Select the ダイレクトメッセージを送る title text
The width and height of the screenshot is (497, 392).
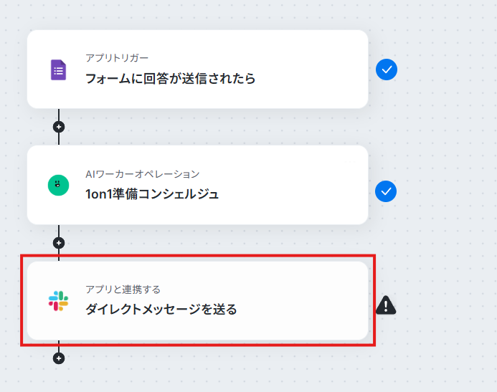(161, 310)
